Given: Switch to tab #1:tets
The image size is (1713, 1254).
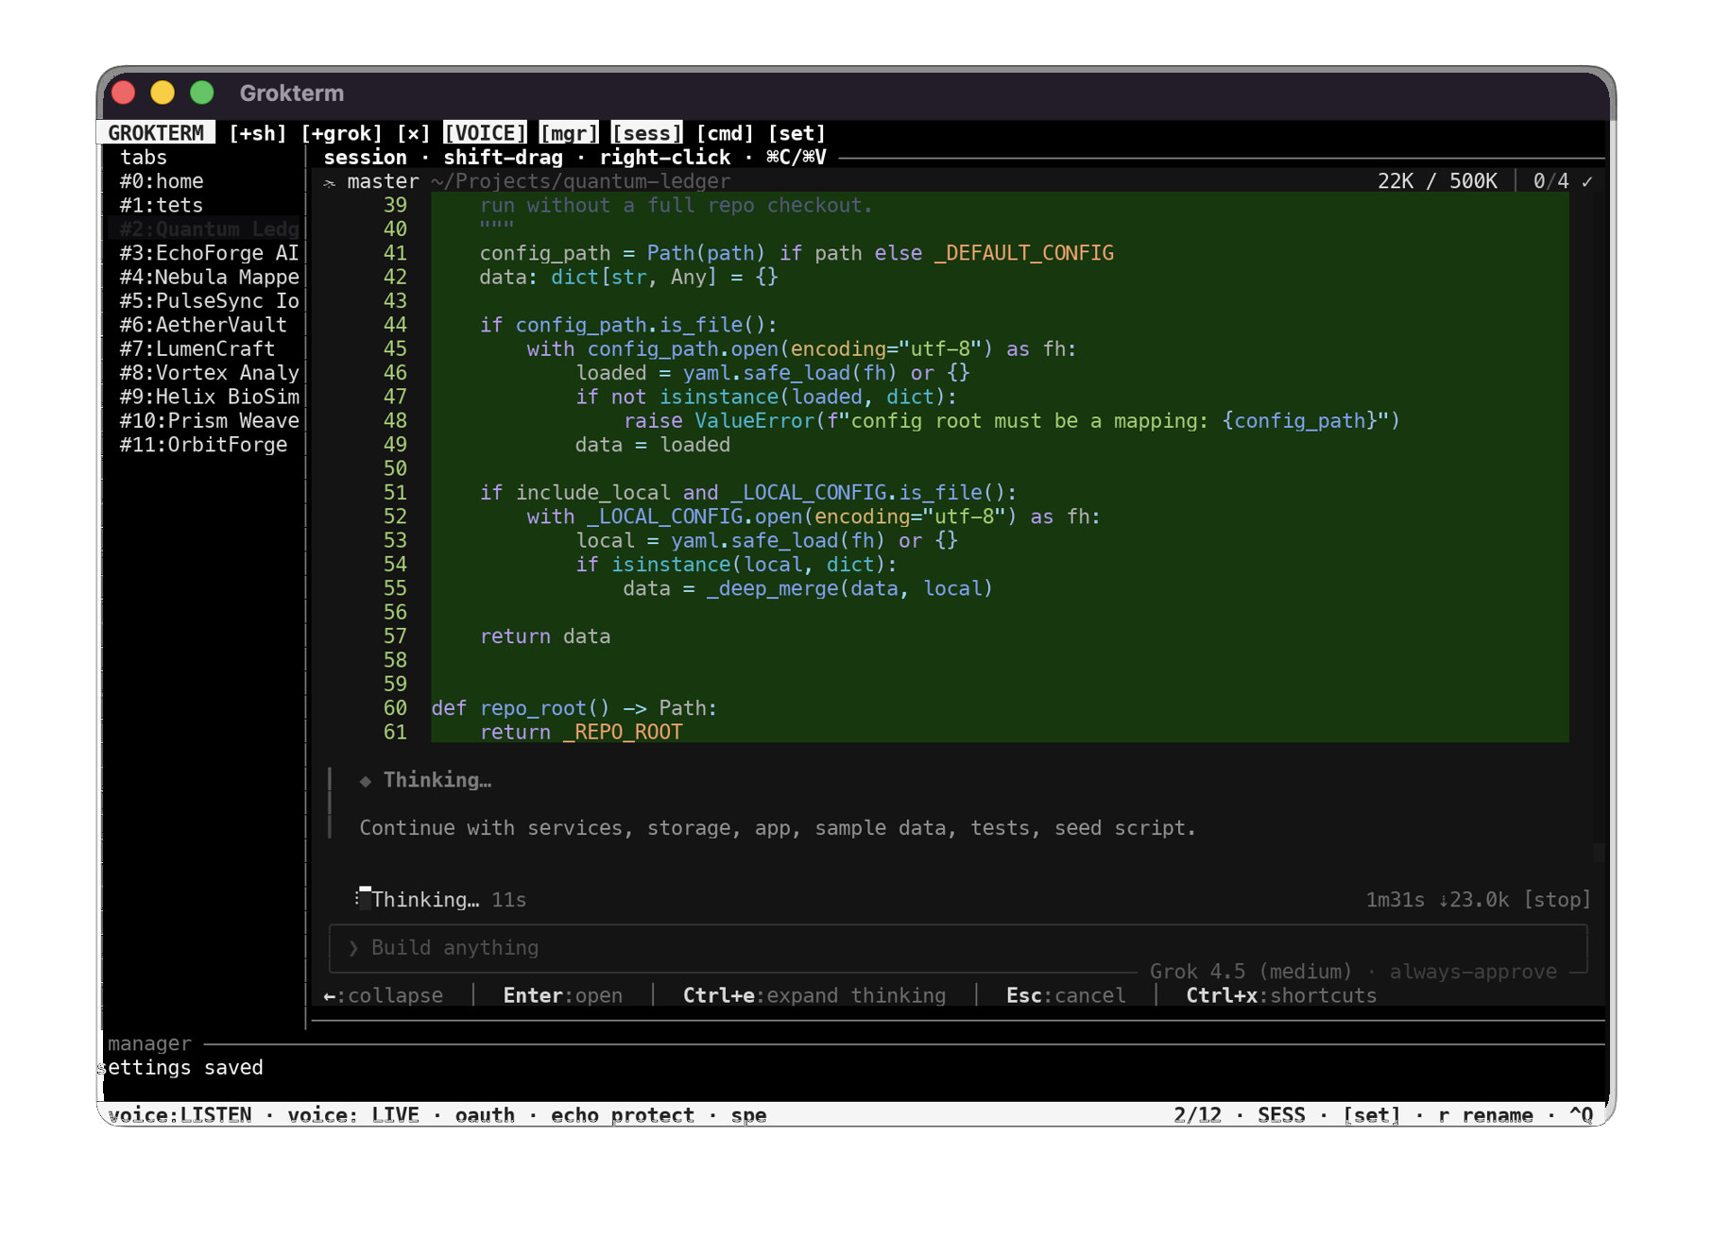Looking at the screenshot, I should tap(162, 205).
